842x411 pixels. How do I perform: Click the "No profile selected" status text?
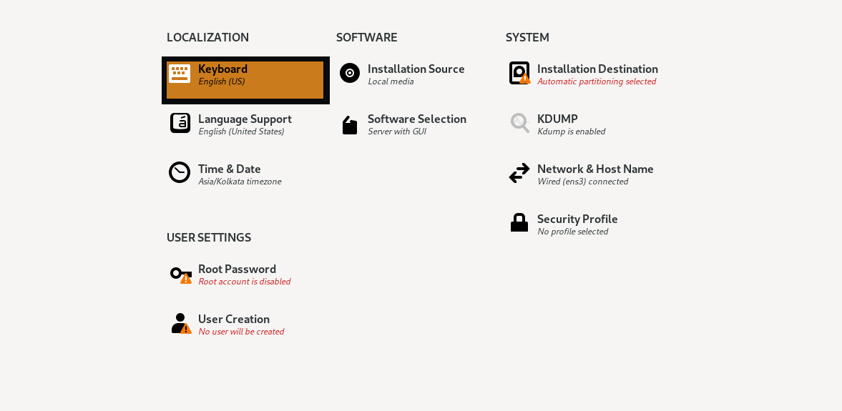click(x=572, y=232)
